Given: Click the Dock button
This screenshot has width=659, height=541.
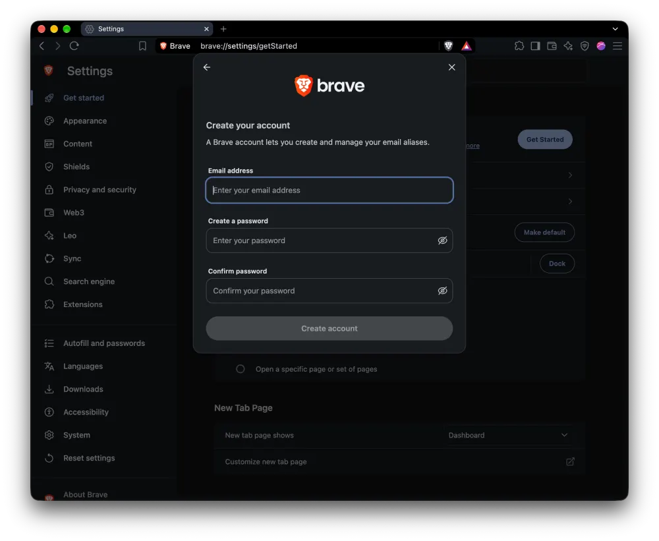Looking at the screenshot, I should [x=557, y=264].
